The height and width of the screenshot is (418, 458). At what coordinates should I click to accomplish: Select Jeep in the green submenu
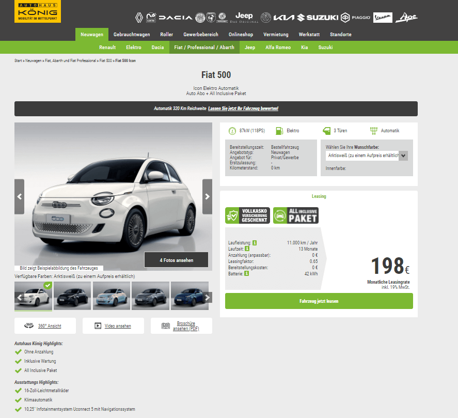click(x=250, y=48)
